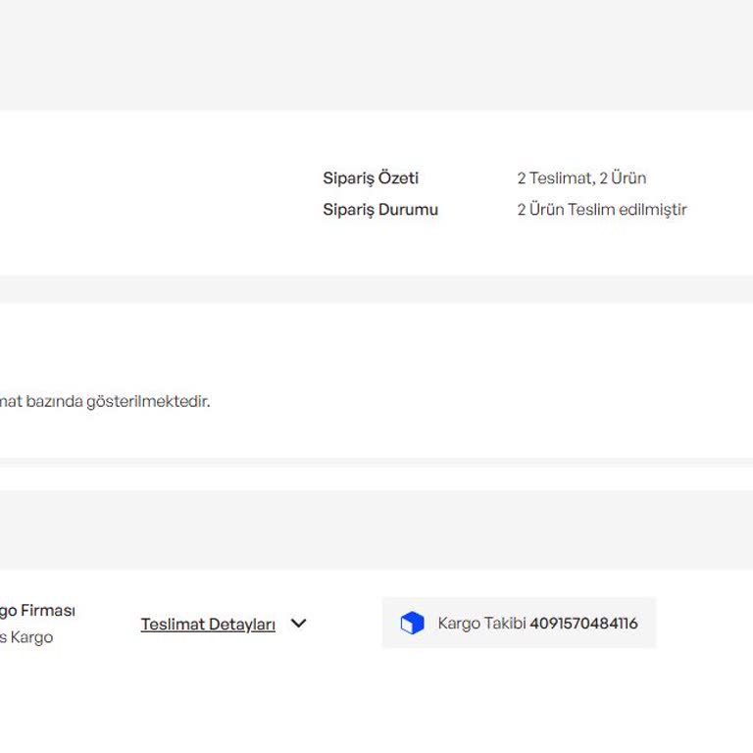
Task: Select tracking number 409157048416
Action: (x=583, y=624)
